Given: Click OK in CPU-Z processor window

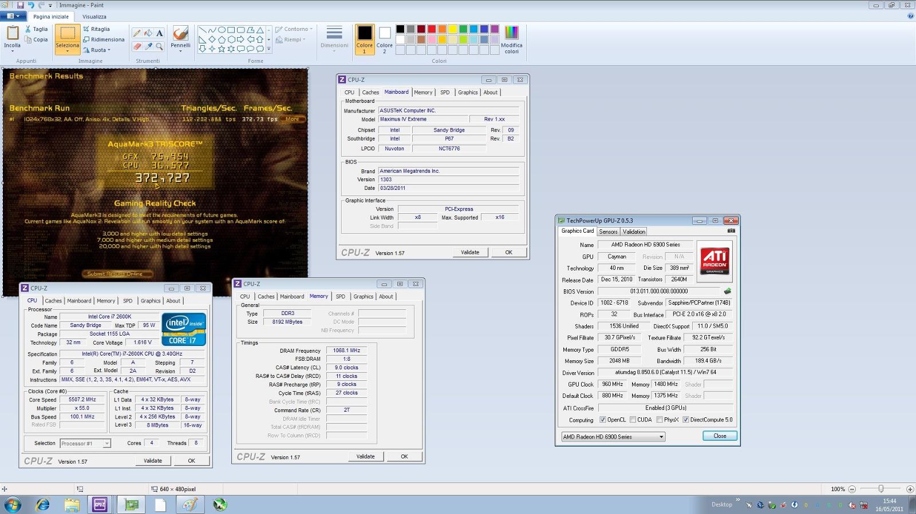Looking at the screenshot, I should point(191,460).
